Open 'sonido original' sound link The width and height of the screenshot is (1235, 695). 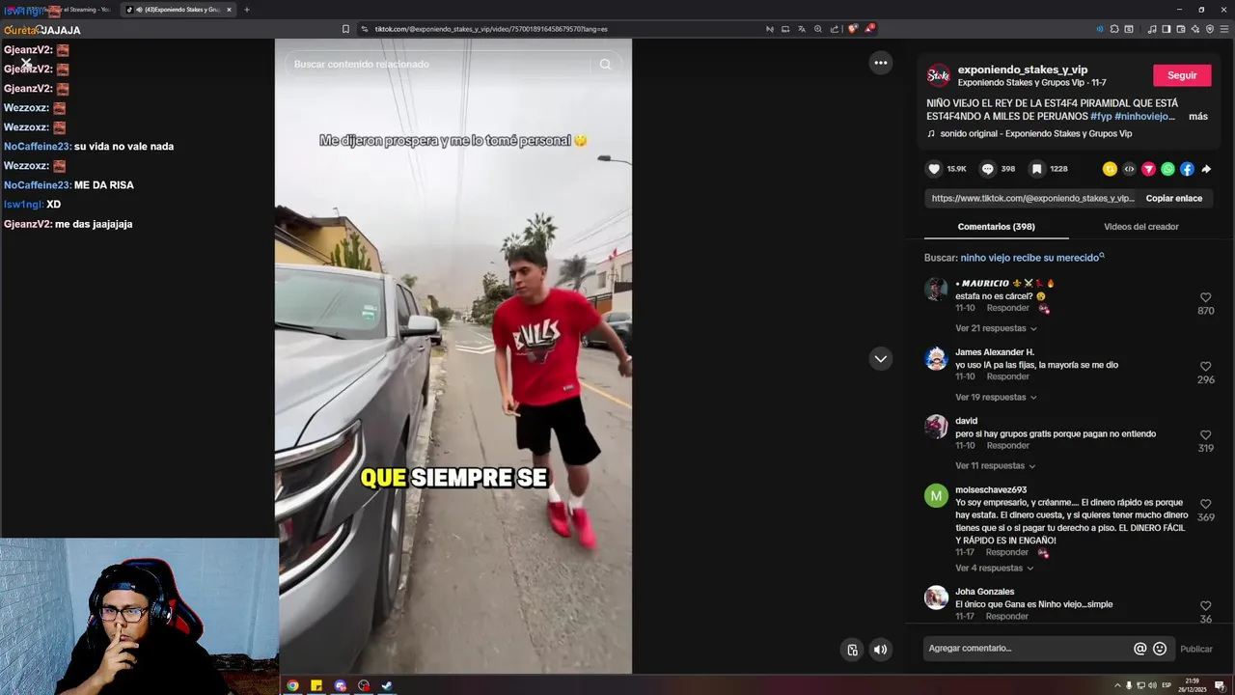click(x=1035, y=133)
